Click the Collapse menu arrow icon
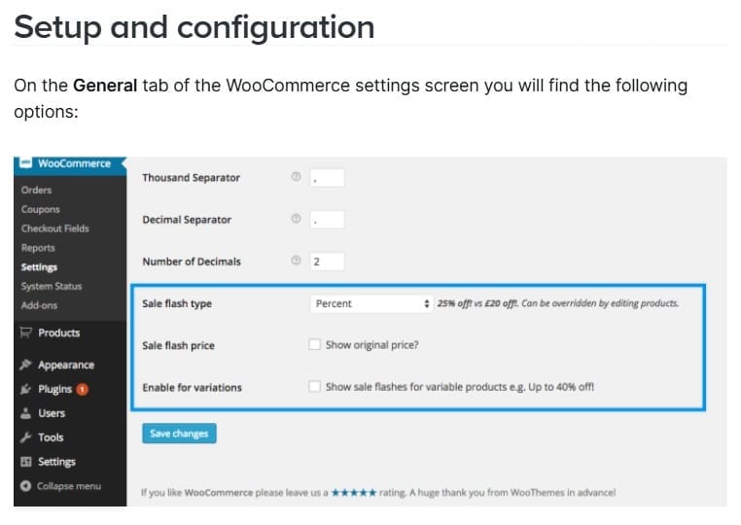The width and height of the screenshot is (741, 525). point(25,485)
